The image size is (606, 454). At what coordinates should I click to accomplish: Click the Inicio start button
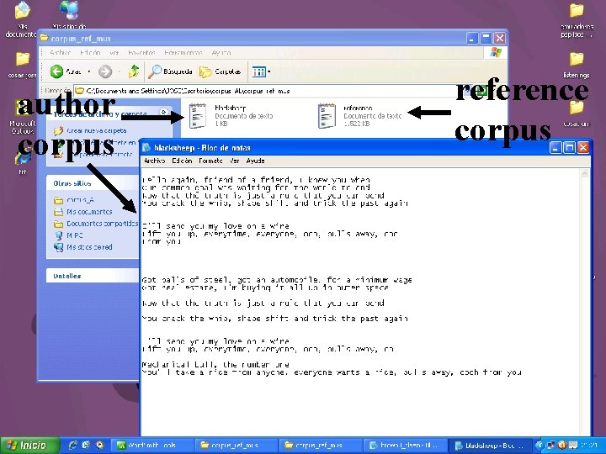pos(29,446)
